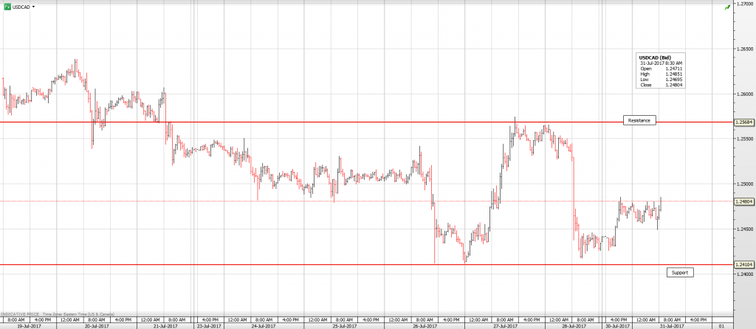
Task: Click the 01 date label at the axis end
Action: (721, 325)
